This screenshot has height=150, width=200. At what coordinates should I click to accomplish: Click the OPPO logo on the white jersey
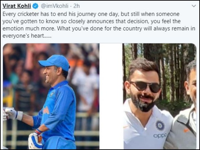160,136
